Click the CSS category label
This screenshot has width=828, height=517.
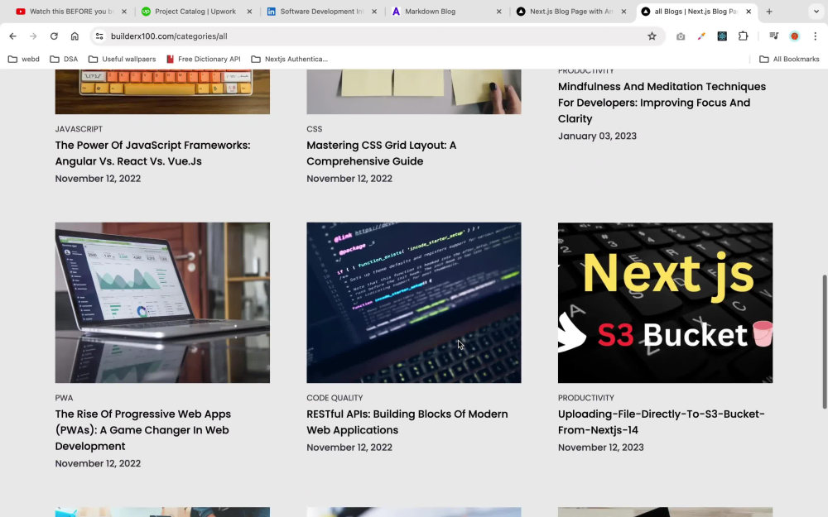[x=314, y=129]
